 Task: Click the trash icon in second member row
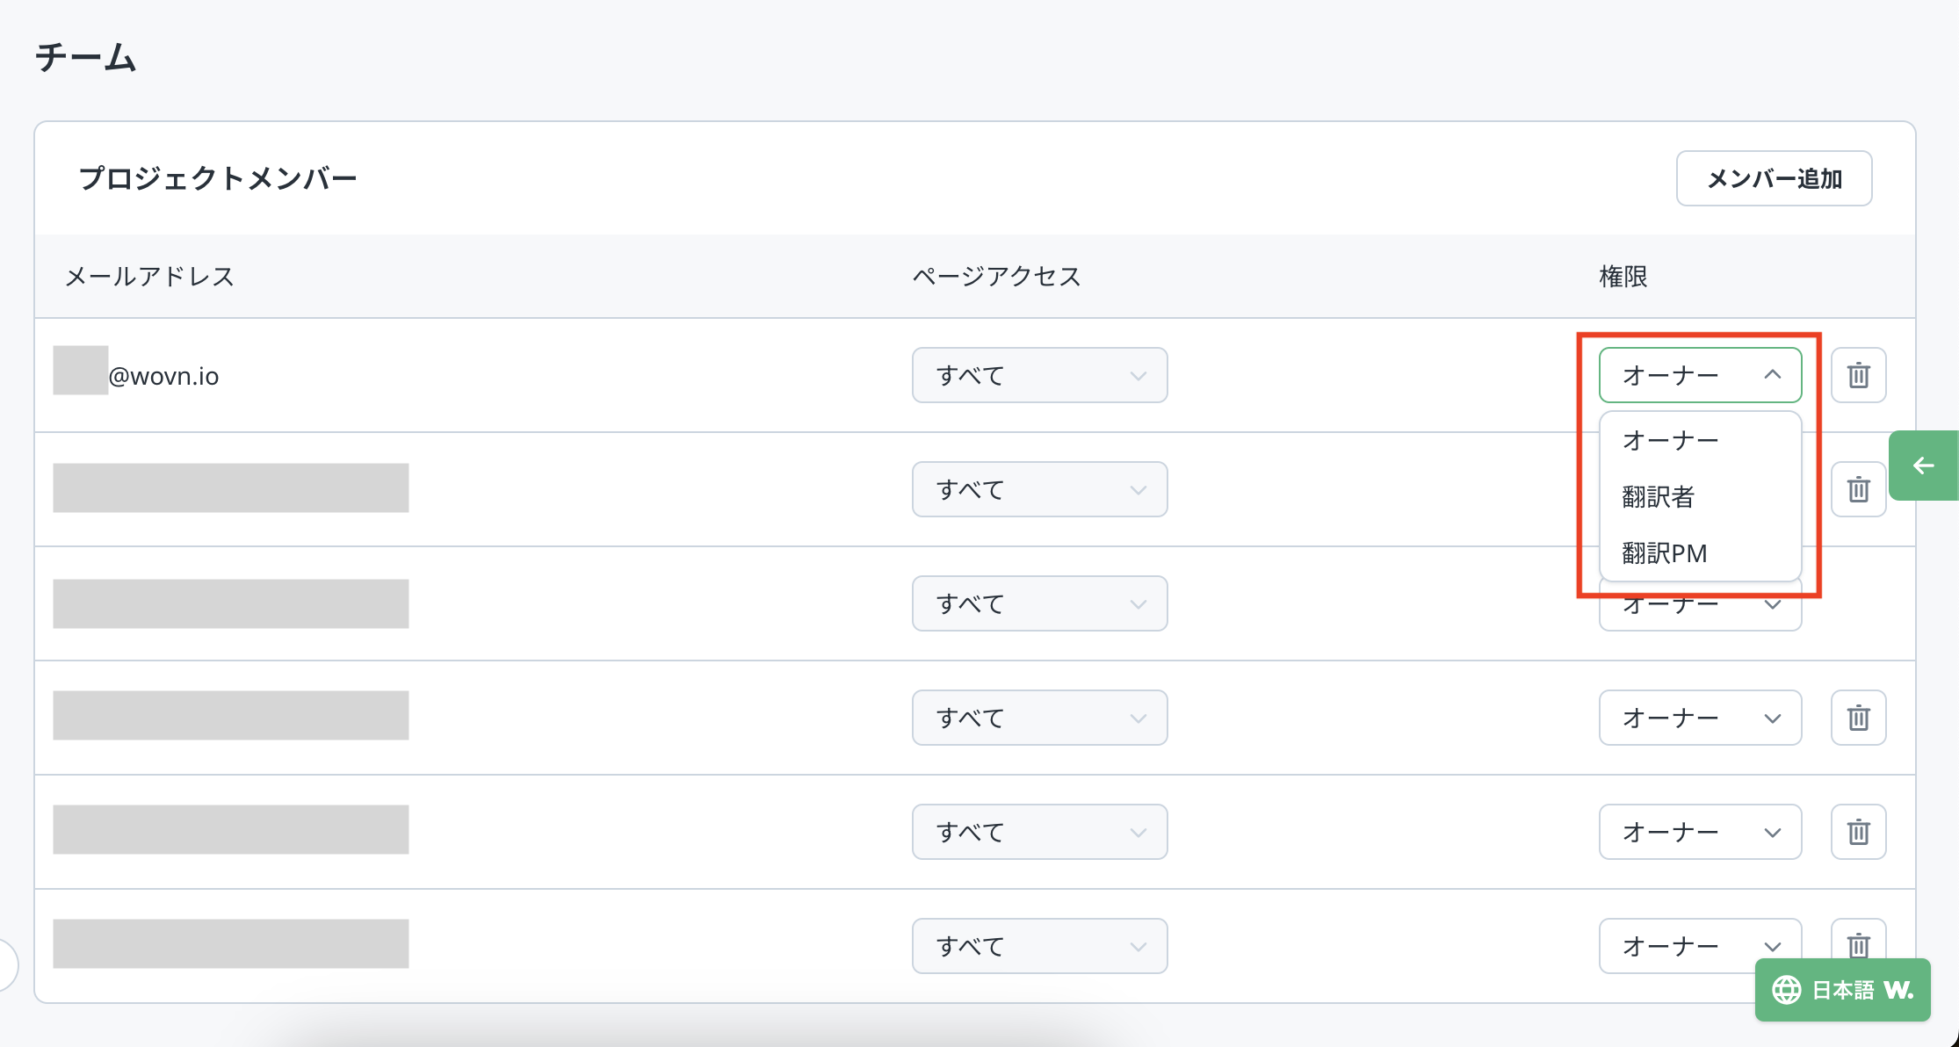pyautogui.click(x=1858, y=489)
